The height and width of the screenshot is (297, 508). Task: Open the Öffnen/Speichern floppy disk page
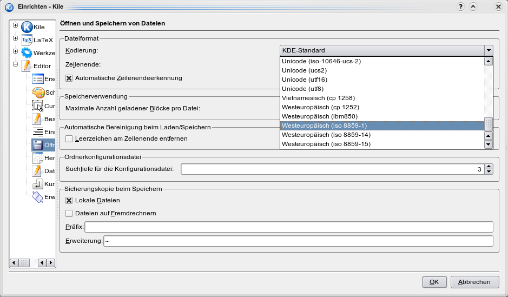click(x=37, y=145)
